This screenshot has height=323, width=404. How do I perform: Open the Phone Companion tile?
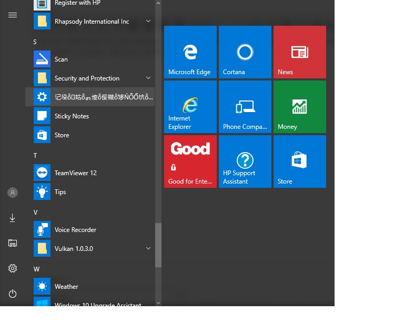pos(245,107)
